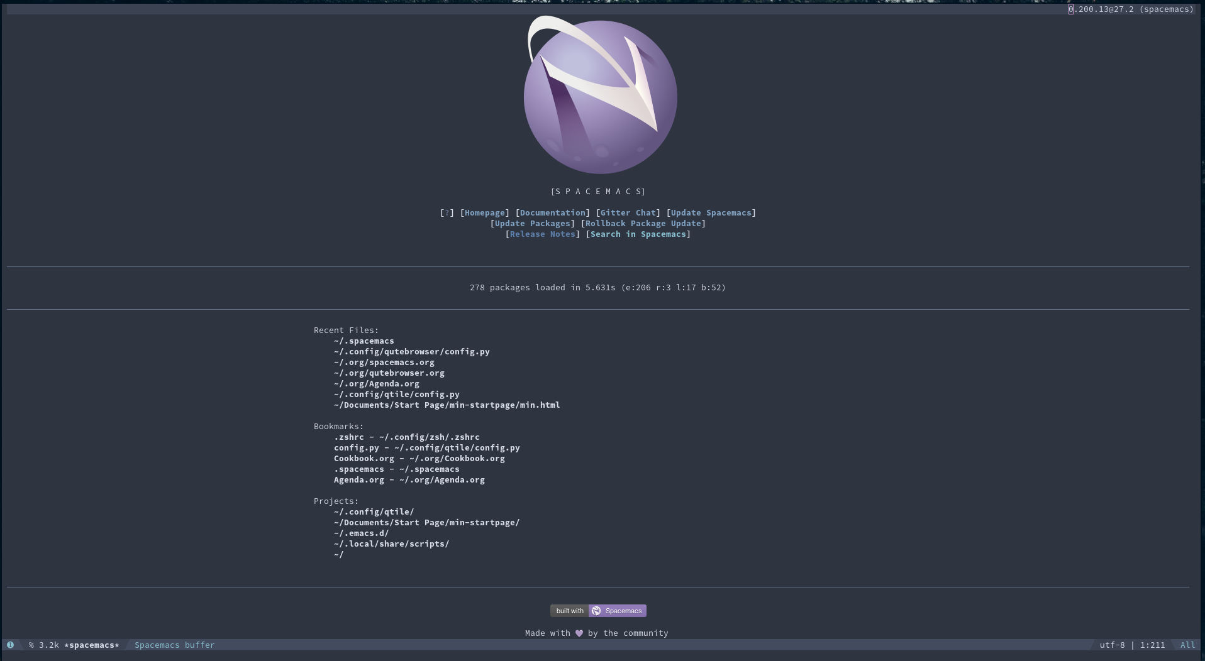Click the 1:211 line-column indicator
Image resolution: width=1205 pixels, height=661 pixels.
coord(1153,645)
